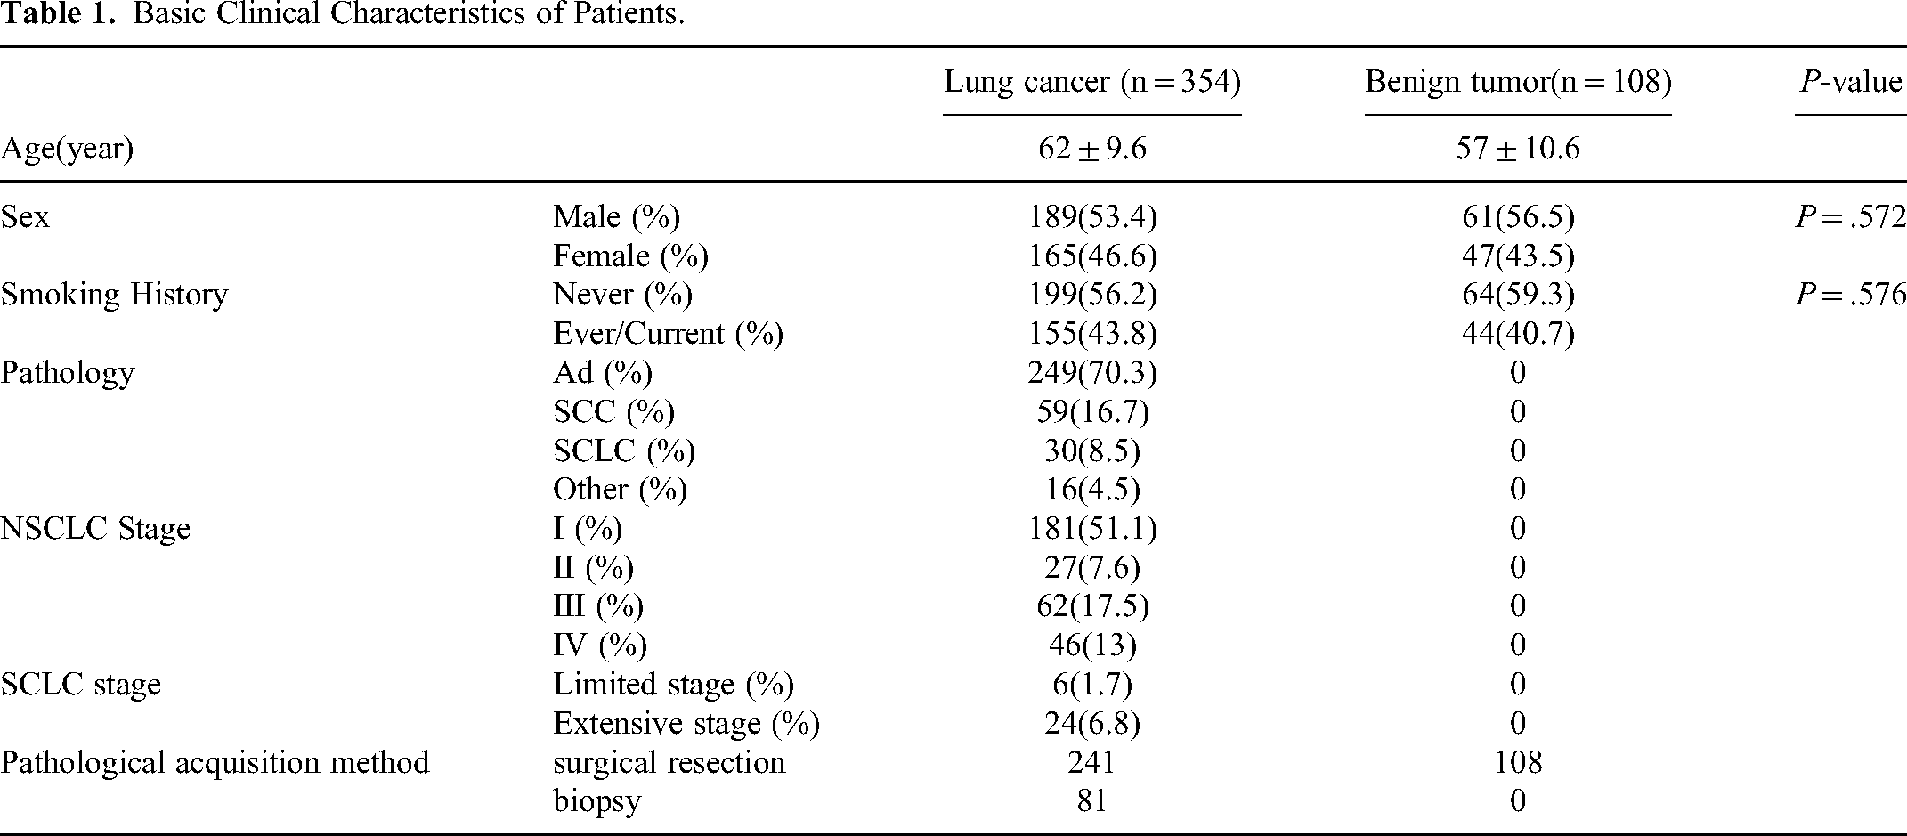The height and width of the screenshot is (836, 1907).
Task: Click the SCLC (%) subcategory label
Action: [623, 451]
